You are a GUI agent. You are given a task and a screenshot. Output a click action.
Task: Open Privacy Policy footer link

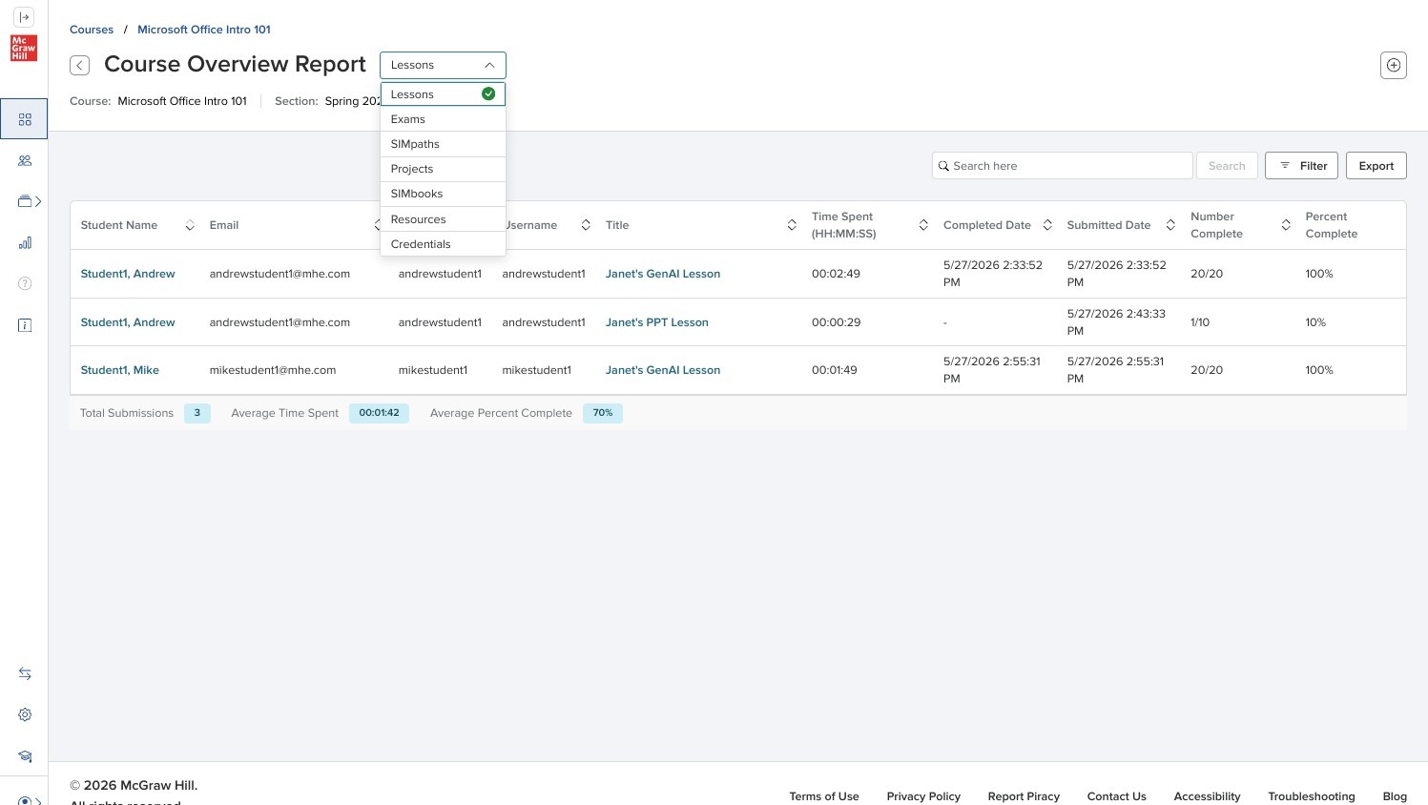(x=923, y=796)
